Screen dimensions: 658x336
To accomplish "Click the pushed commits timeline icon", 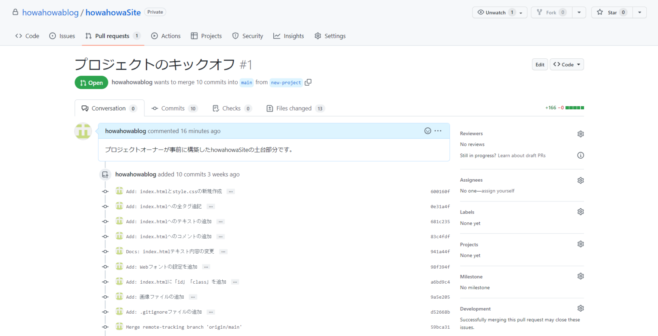I will click(105, 174).
